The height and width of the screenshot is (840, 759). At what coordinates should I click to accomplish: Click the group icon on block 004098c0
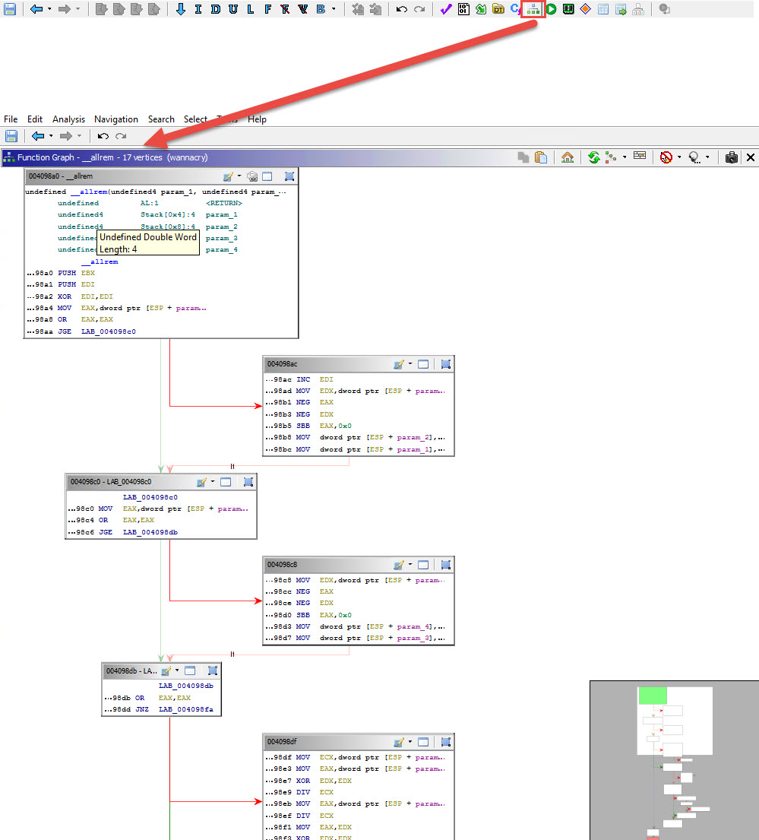[x=248, y=482]
